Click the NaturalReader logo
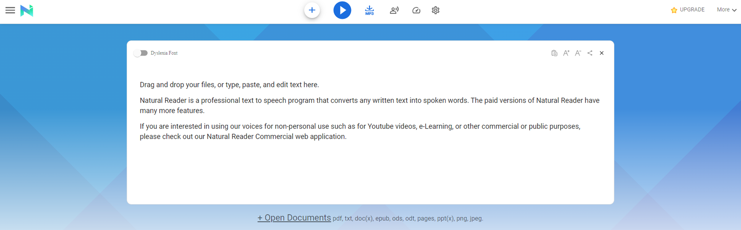This screenshot has width=741, height=230. (x=27, y=10)
